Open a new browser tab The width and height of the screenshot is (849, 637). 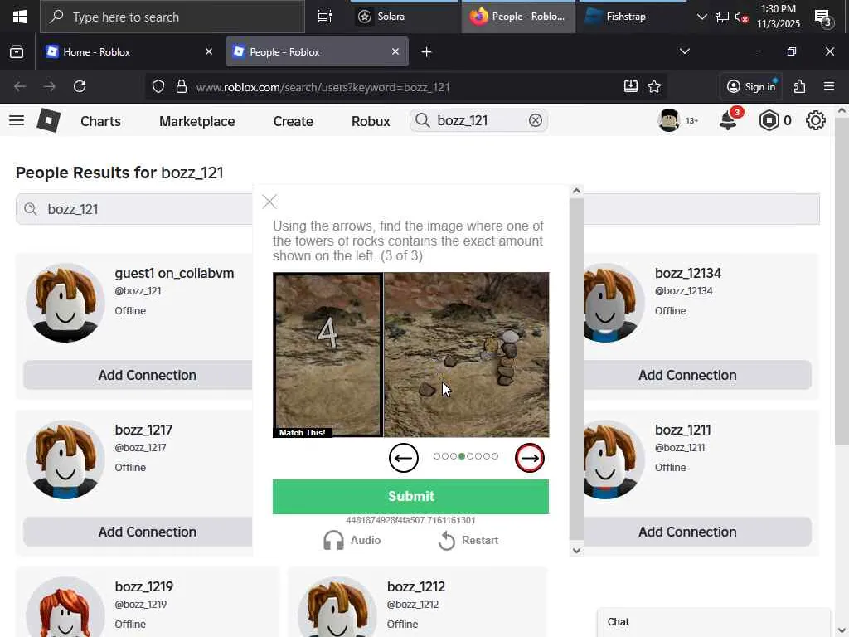[427, 52]
